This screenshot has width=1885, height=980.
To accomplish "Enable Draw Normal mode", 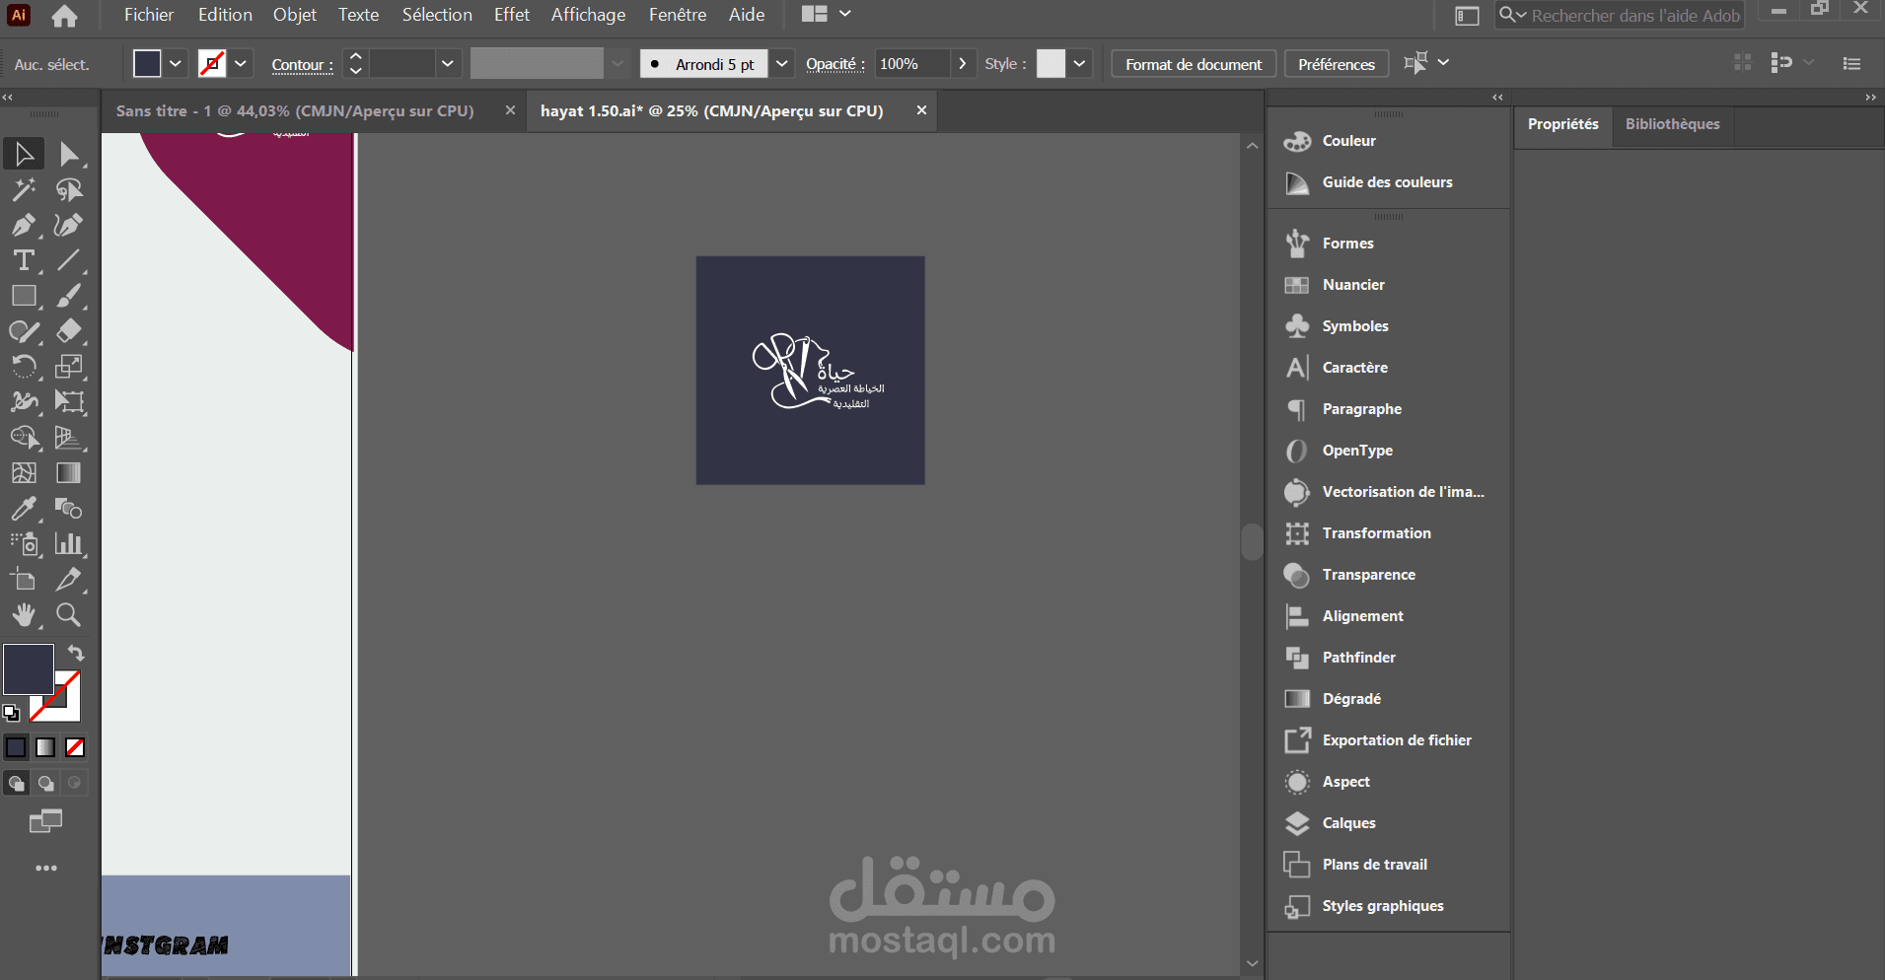I will pyautogui.click(x=16, y=783).
